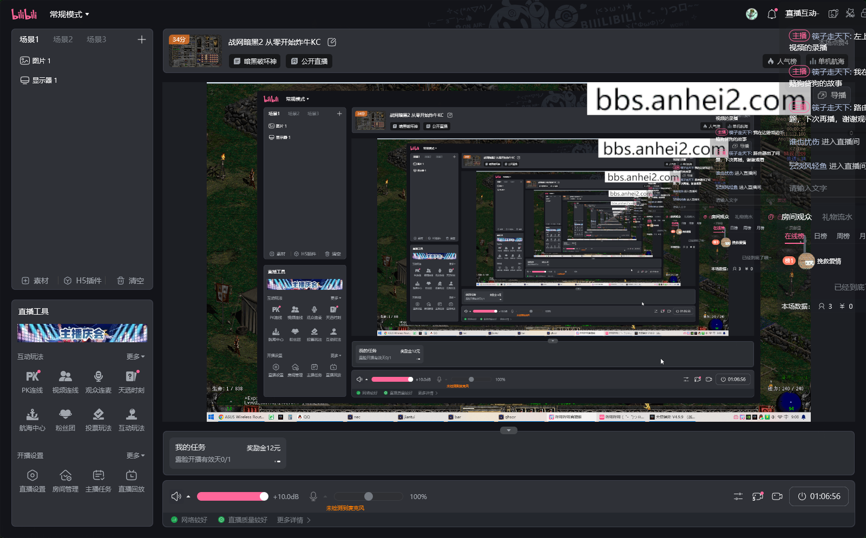Open the 互动玩法 joystick icon
866x538 pixels.
[x=132, y=420]
